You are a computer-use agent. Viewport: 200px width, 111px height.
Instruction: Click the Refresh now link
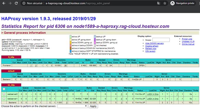click(x=151, y=48)
